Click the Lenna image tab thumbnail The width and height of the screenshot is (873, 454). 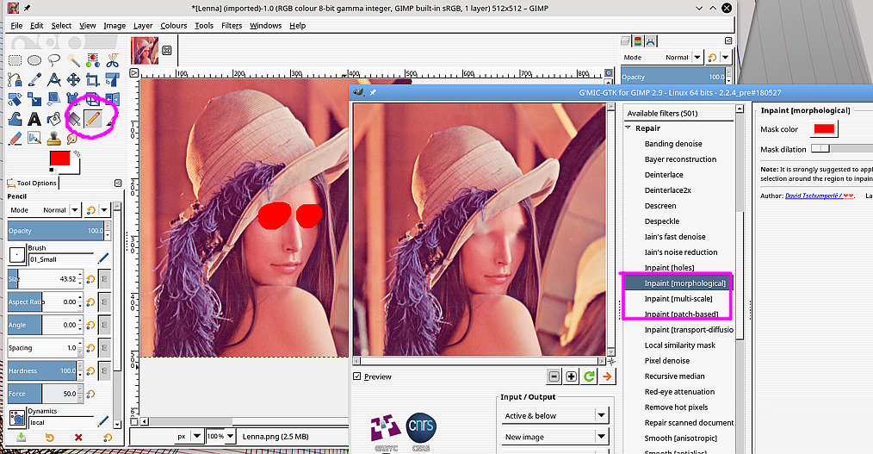[x=145, y=51]
